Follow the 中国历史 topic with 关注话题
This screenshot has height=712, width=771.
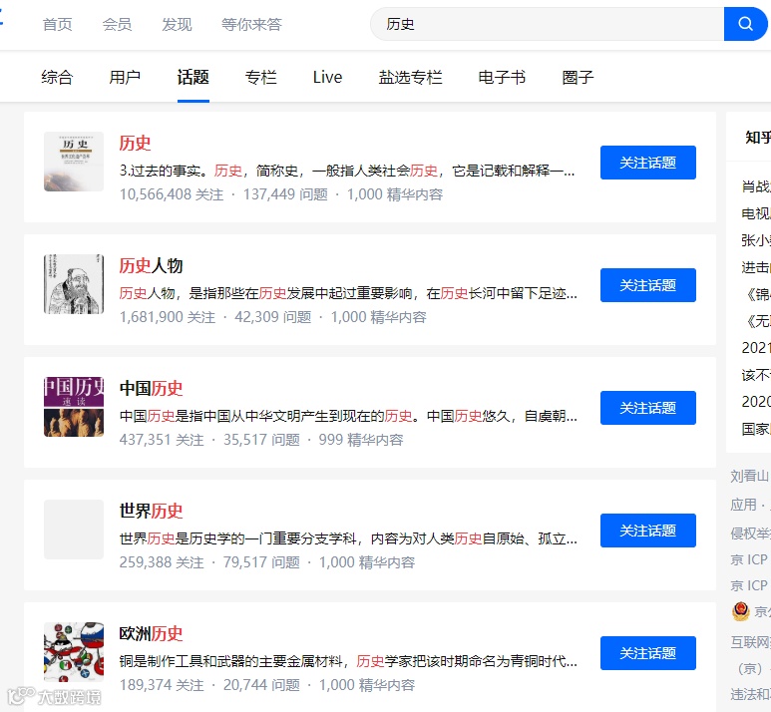pyautogui.click(x=648, y=408)
